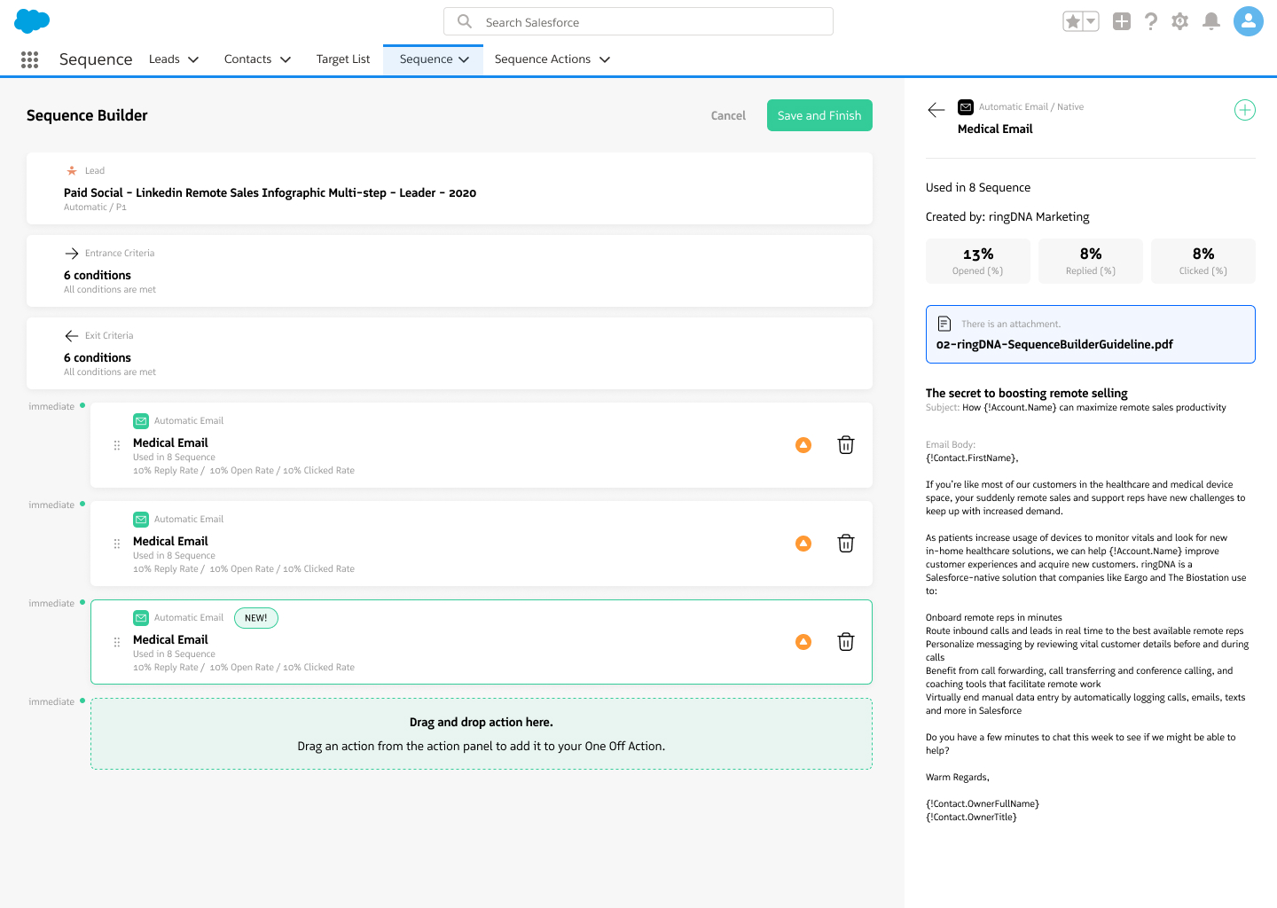Screen dimensions: 1277x908
Task: Switch to the Target List tab
Action: 342,59
